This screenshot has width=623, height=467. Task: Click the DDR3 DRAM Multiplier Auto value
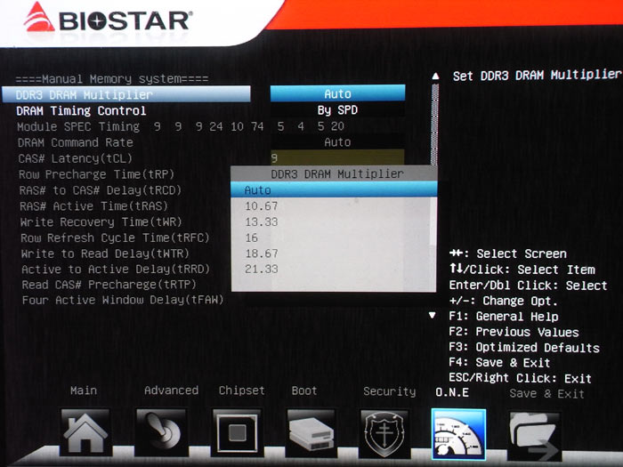337,93
